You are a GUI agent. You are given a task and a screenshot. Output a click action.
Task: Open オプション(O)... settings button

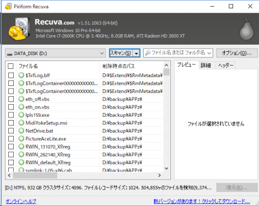tap(236, 53)
